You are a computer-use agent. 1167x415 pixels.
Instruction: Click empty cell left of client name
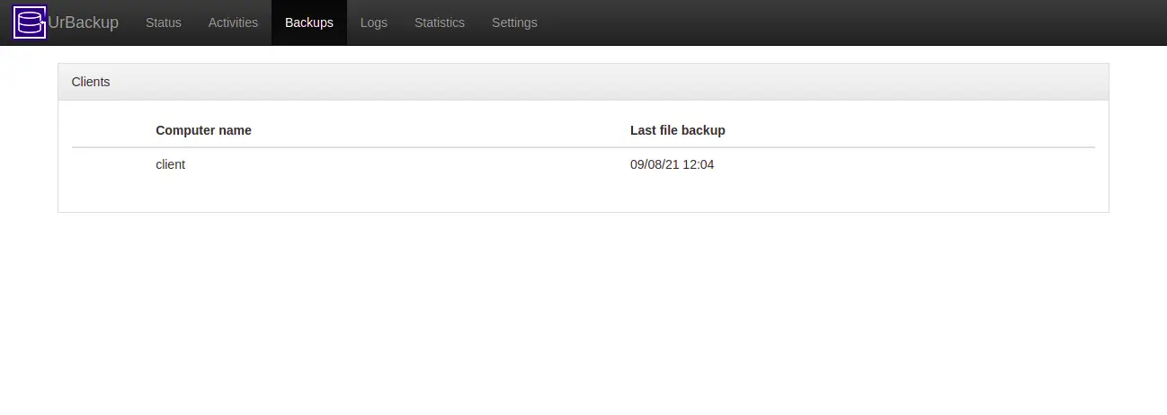tap(110, 164)
